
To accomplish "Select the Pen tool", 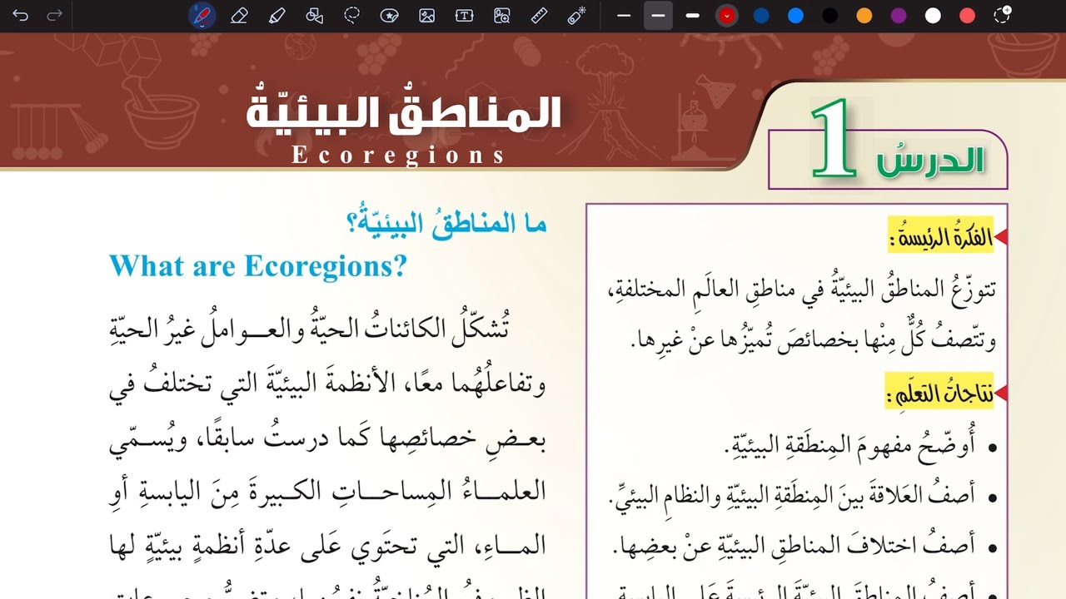I will (x=202, y=15).
